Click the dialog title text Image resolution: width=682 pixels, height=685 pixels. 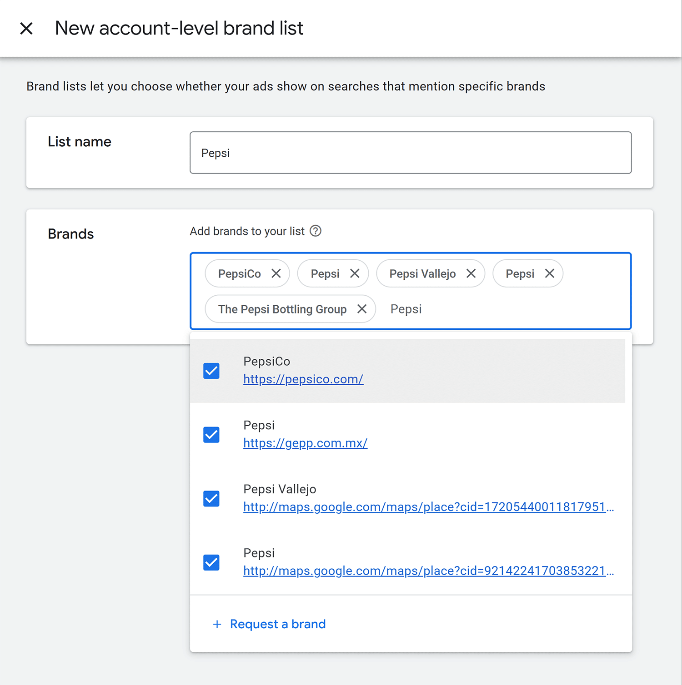pos(179,28)
